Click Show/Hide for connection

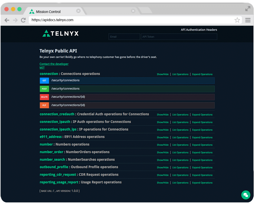tap(163, 74)
